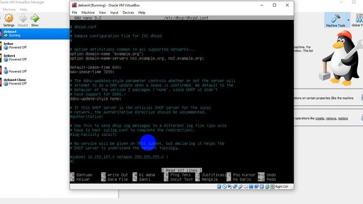Open Machine menu in VirtualBox Manager
Viewport: 363px width, 204px height.
point(9,10)
